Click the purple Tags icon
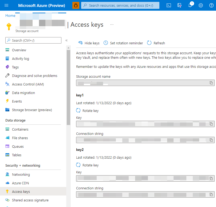The height and width of the screenshot is (207, 216). tap(7, 67)
